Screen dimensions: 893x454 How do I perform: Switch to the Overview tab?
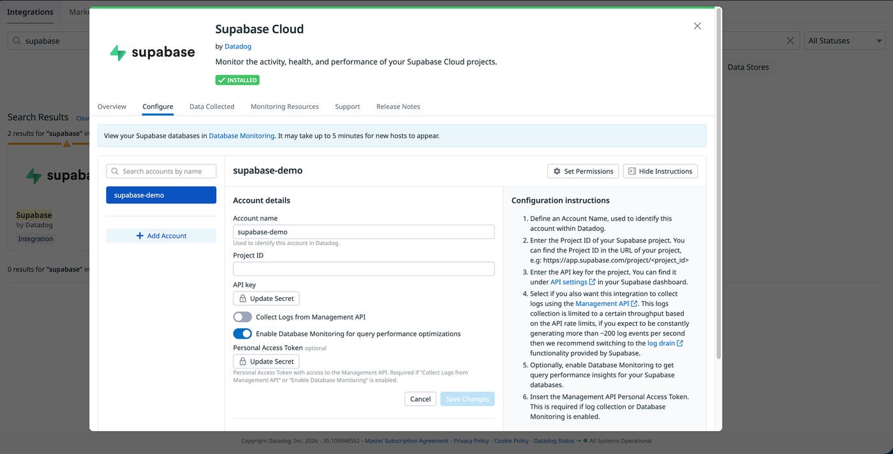tap(112, 106)
